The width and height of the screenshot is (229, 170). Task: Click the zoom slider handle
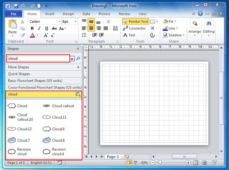click(x=160, y=162)
